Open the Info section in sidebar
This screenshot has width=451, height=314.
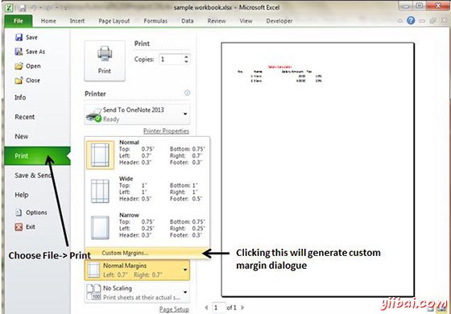click(20, 97)
